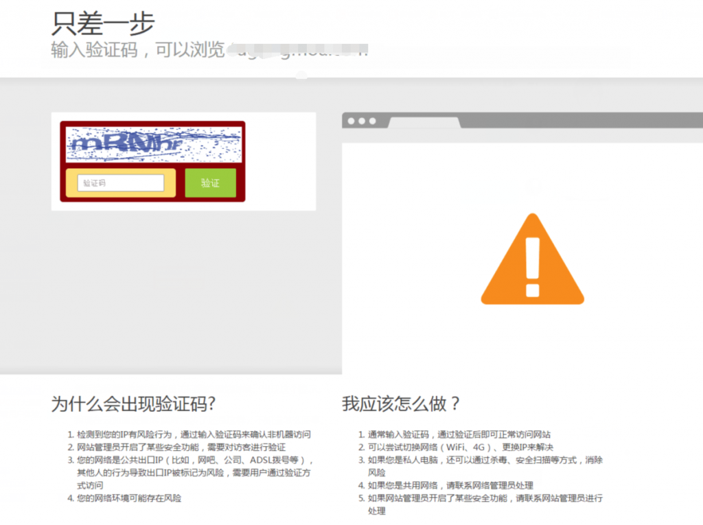Viewport: 703px width, 525px height.
Task: Click the third dot in browser illustration
Action: tap(373, 121)
